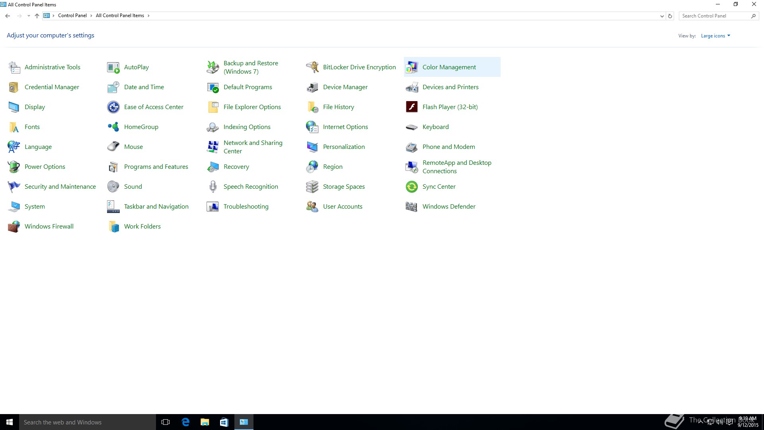Open the File Explorer Options icon
The image size is (764, 430).
213,107
